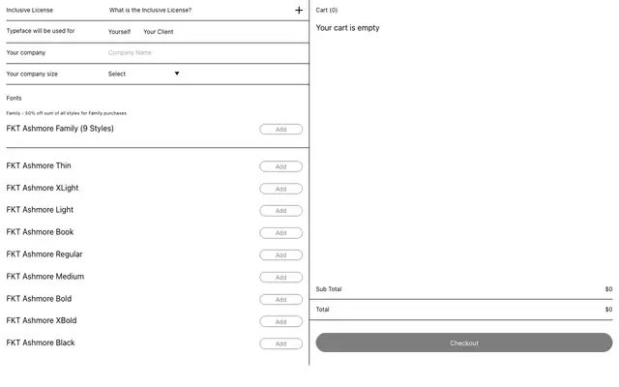The width and height of the screenshot is (619, 387).
Task: Click the Checkout button
Action: pyautogui.click(x=464, y=342)
